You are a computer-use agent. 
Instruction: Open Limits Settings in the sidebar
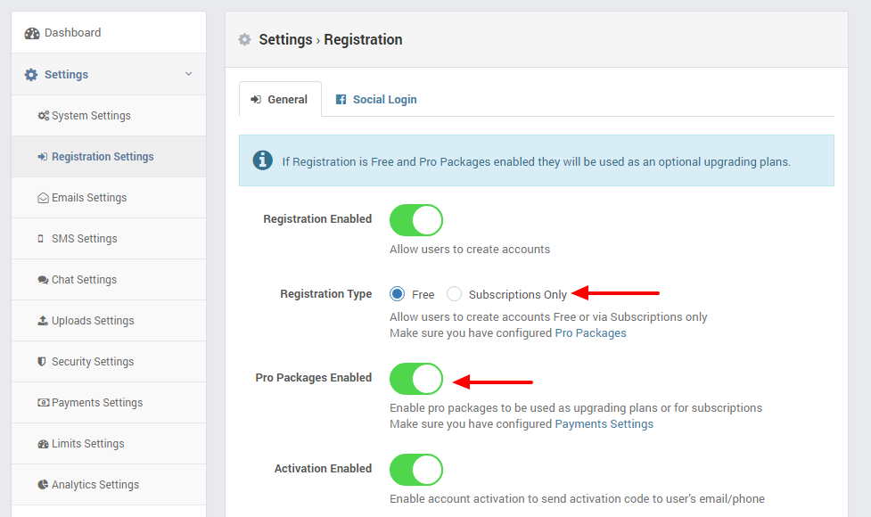pyautogui.click(x=109, y=444)
